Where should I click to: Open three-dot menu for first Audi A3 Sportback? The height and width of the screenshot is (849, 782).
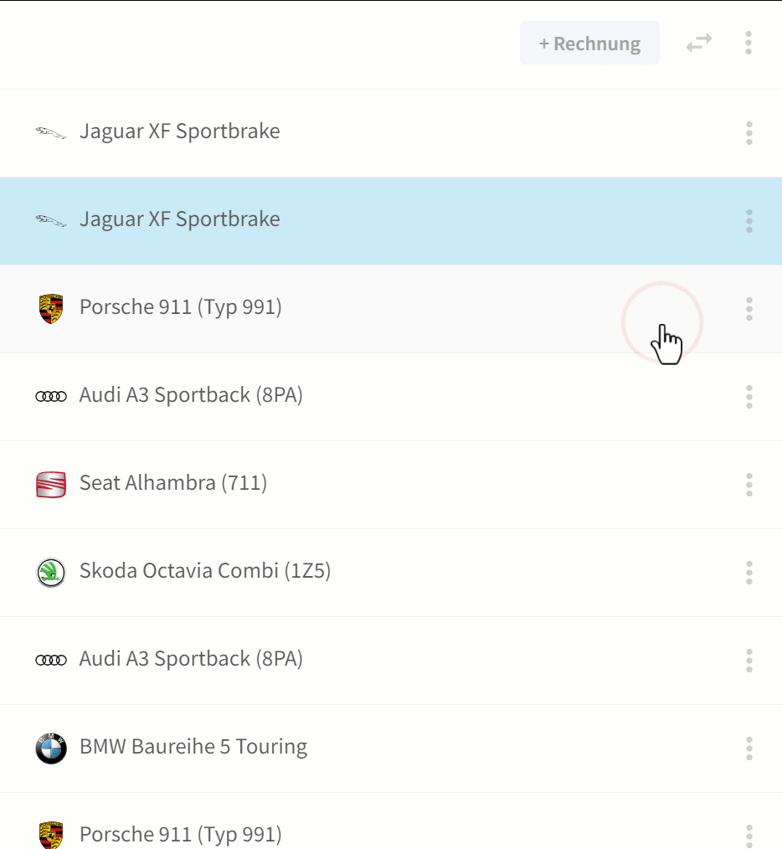[x=749, y=397]
